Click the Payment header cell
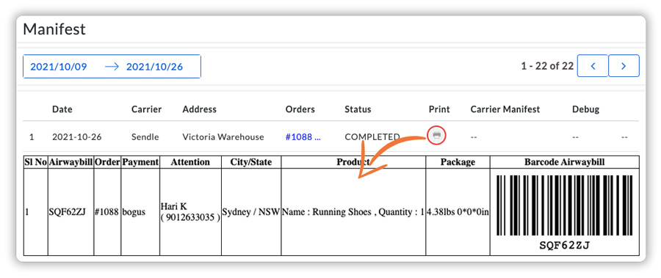The height and width of the screenshot is (278, 661). (x=140, y=162)
